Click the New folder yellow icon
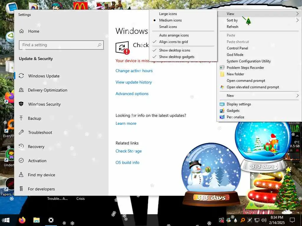This screenshot has width=302, height=226. tap(222, 74)
